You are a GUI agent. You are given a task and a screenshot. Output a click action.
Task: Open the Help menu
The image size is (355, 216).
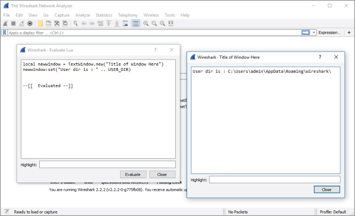pyautogui.click(x=185, y=15)
